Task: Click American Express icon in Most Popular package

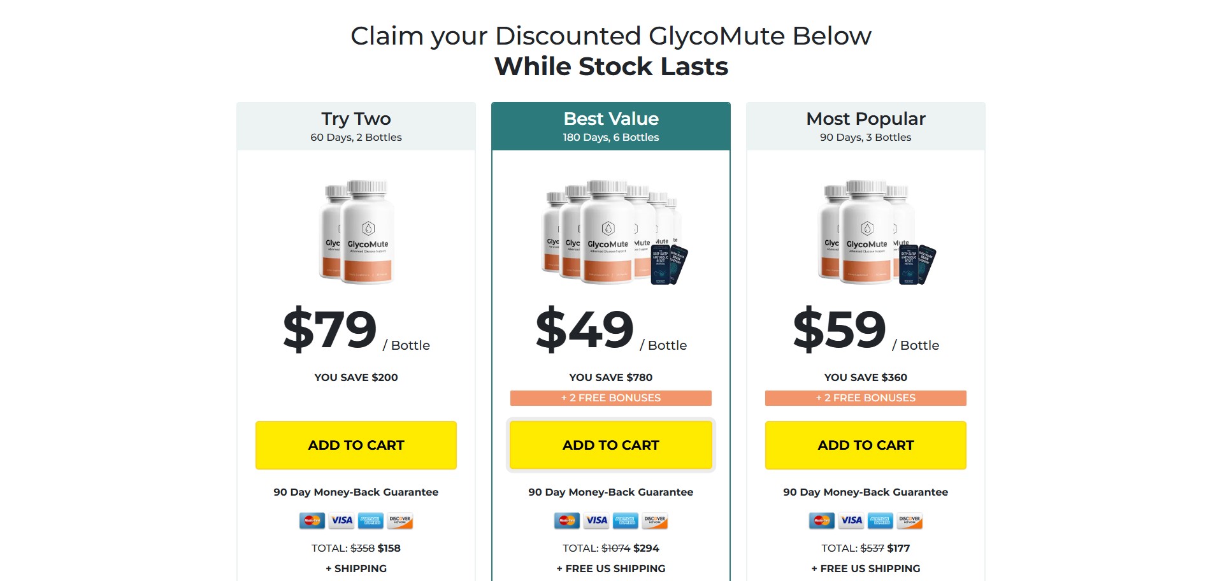Action: pyautogui.click(x=881, y=520)
